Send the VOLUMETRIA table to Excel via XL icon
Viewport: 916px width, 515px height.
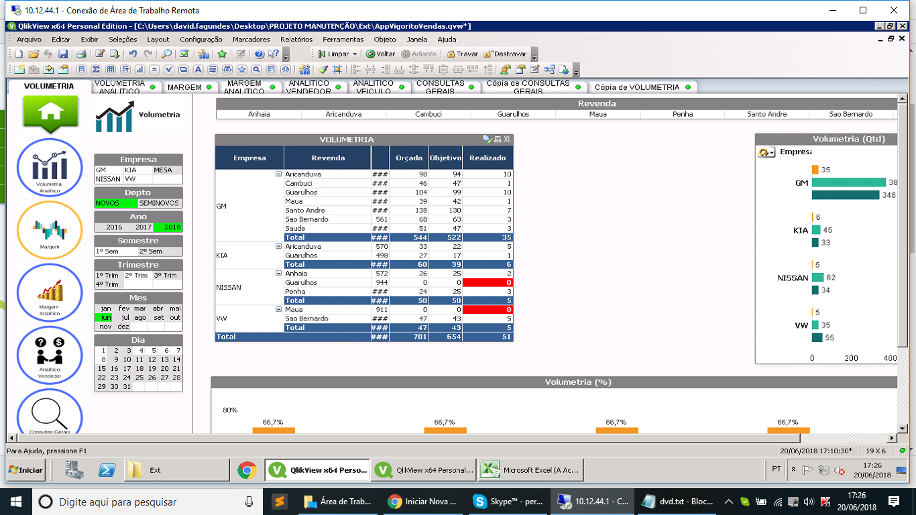[507, 139]
